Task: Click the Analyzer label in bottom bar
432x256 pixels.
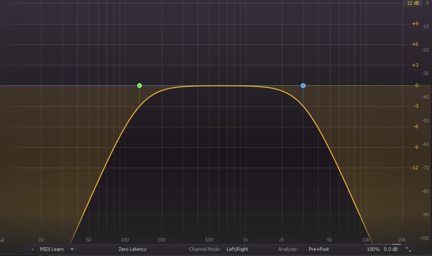Action: pos(288,249)
